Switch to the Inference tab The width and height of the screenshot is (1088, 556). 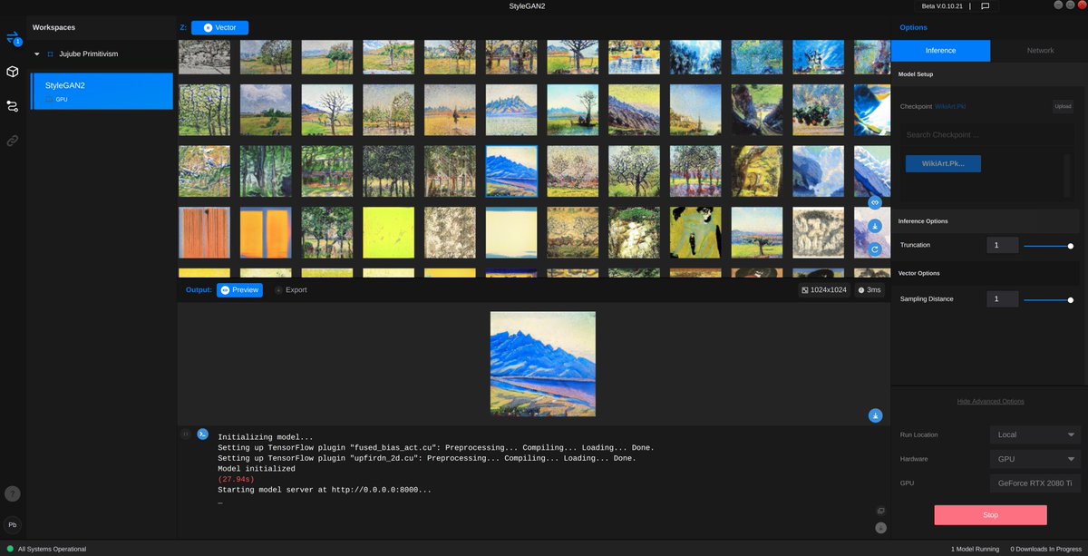(940, 51)
